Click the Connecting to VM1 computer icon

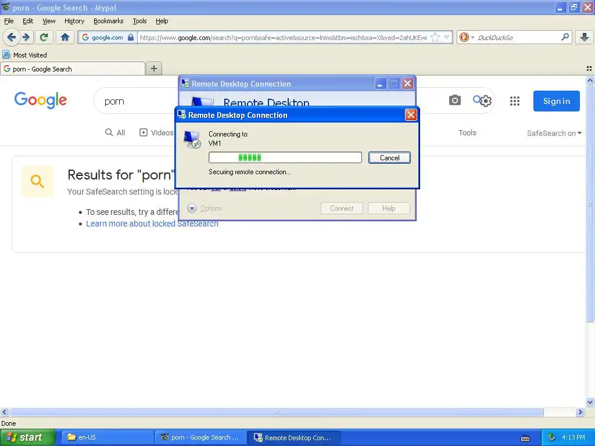coord(192,139)
